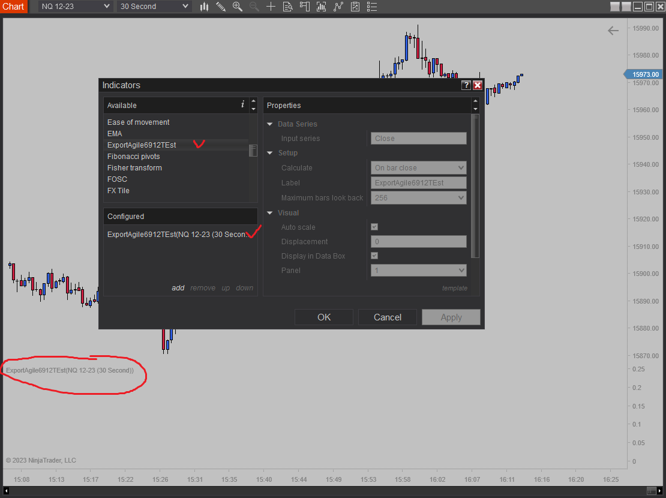This screenshot has height=498, width=666.
Task: Toggle the Chart Trader toolbar icon
Action: pos(305,7)
